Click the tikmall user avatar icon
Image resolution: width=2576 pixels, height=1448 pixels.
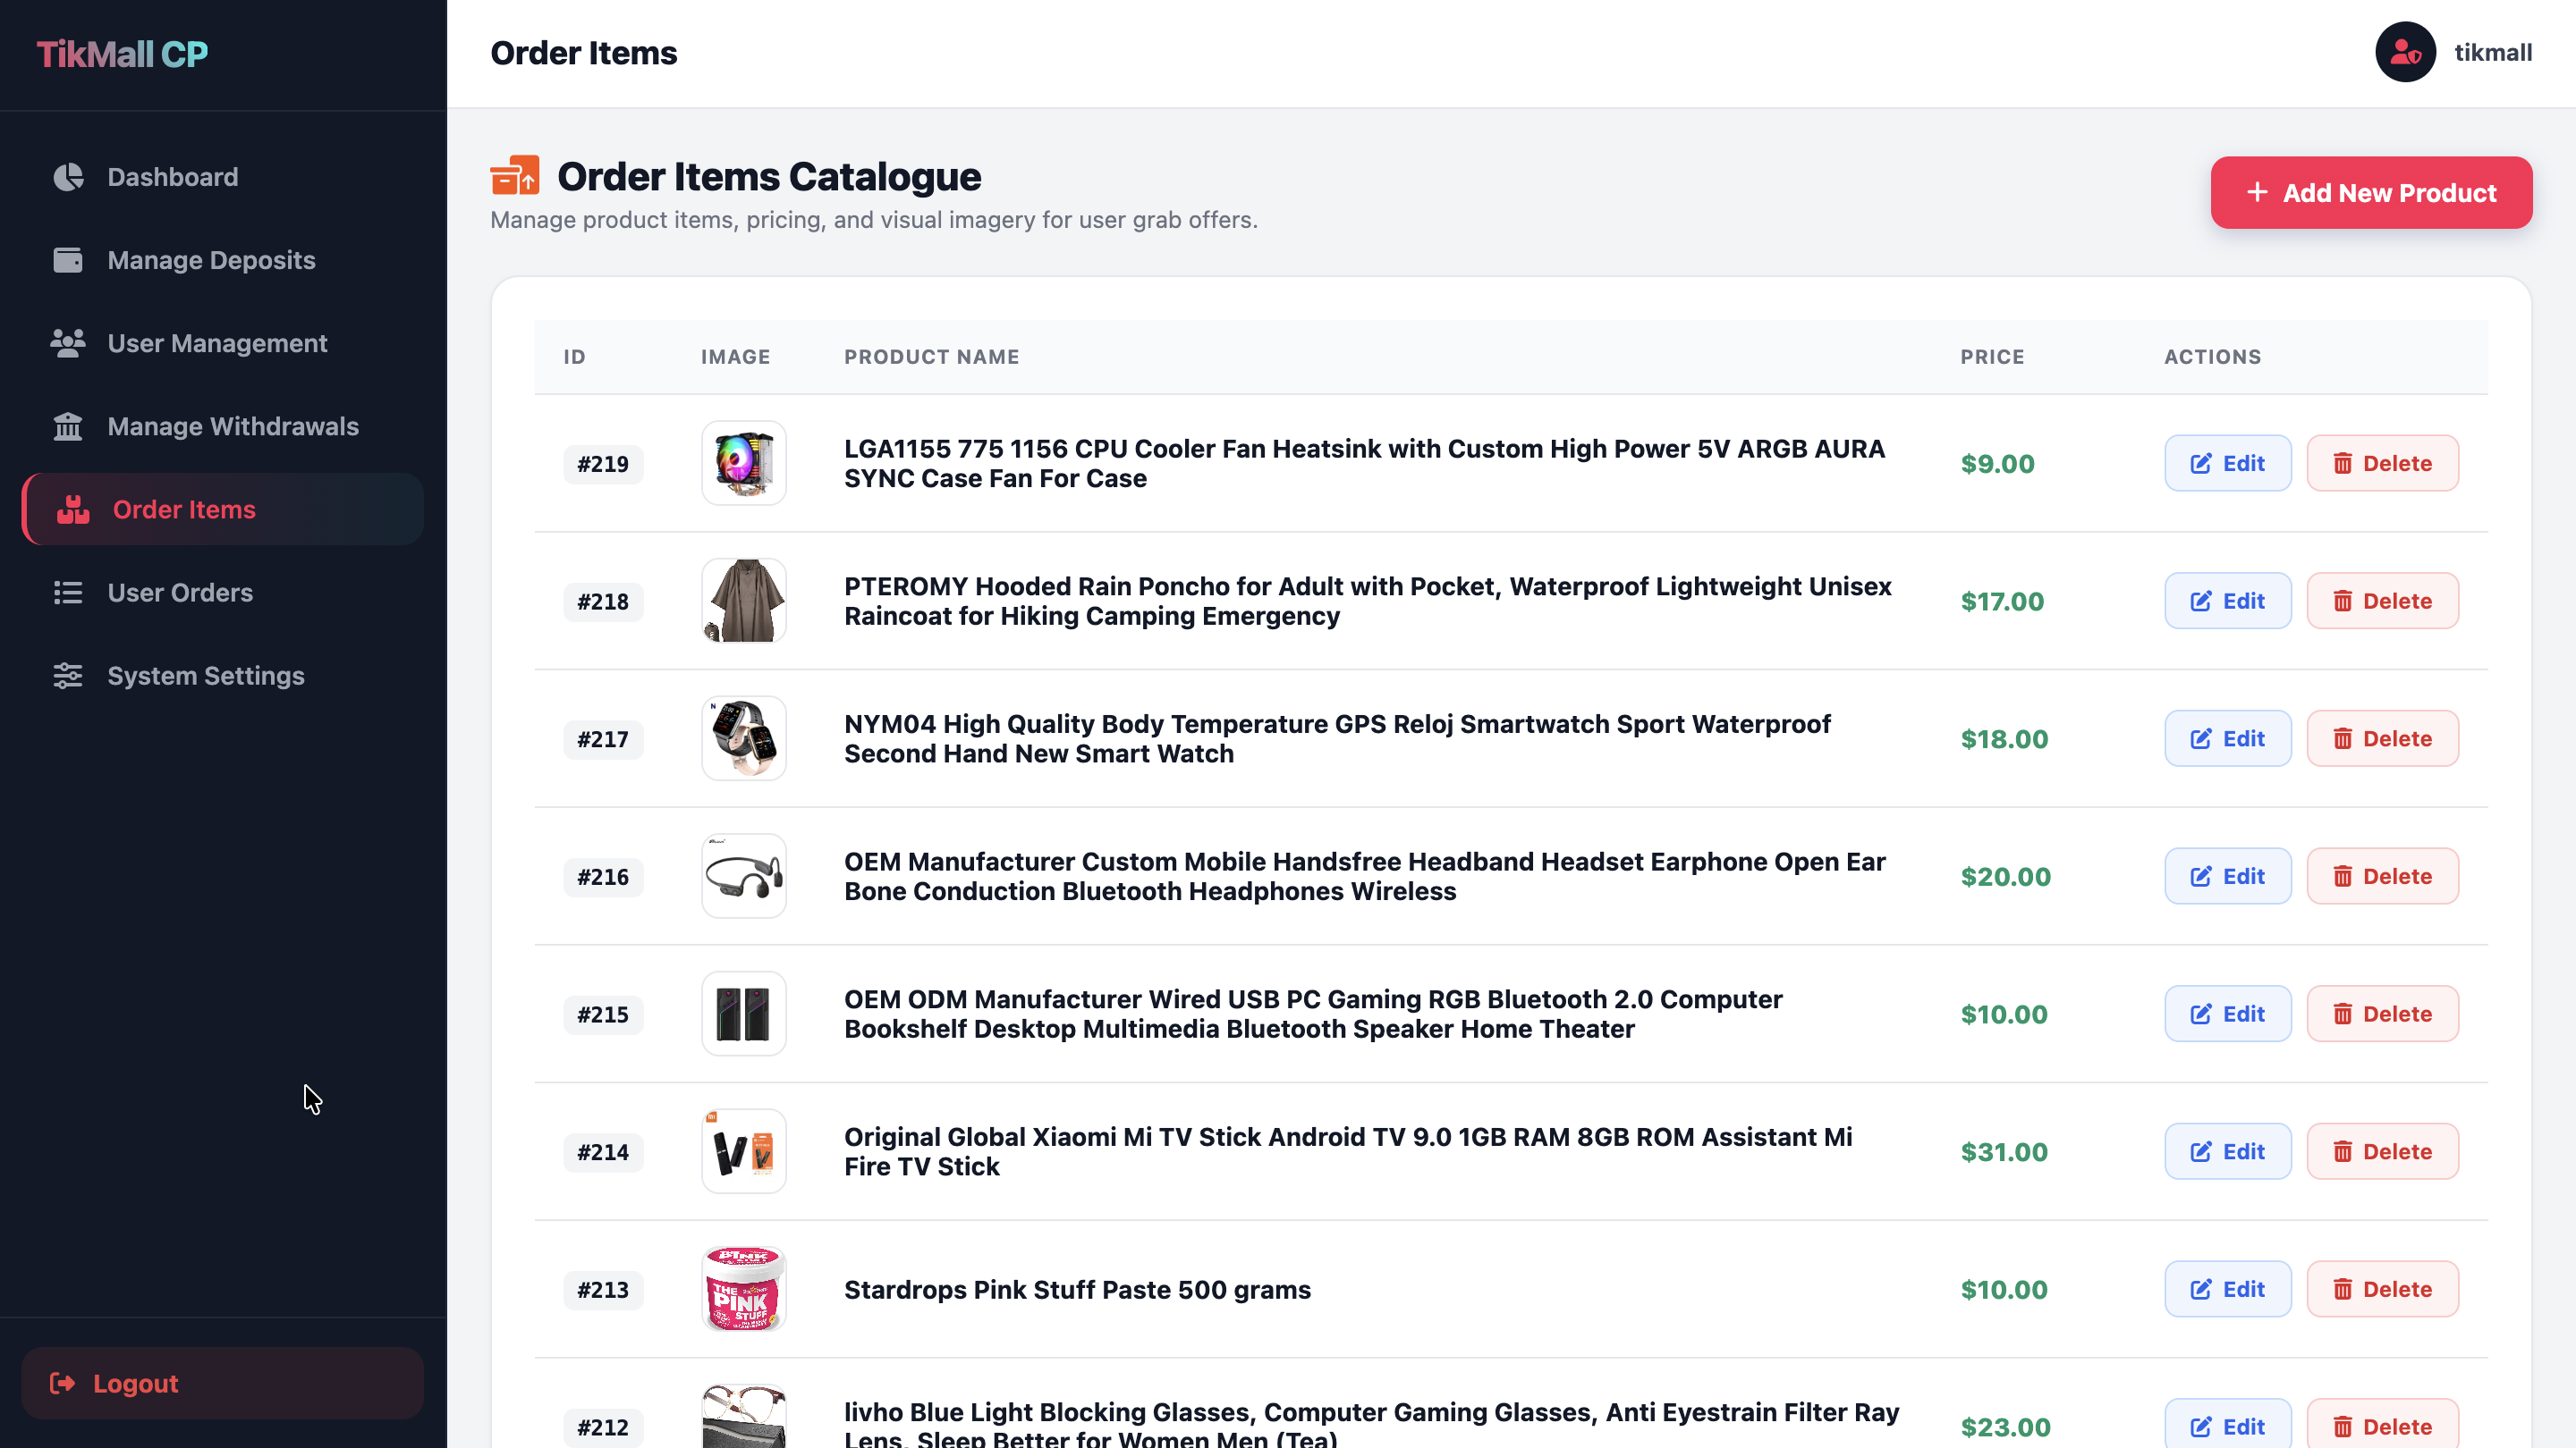pos(2405,52)
